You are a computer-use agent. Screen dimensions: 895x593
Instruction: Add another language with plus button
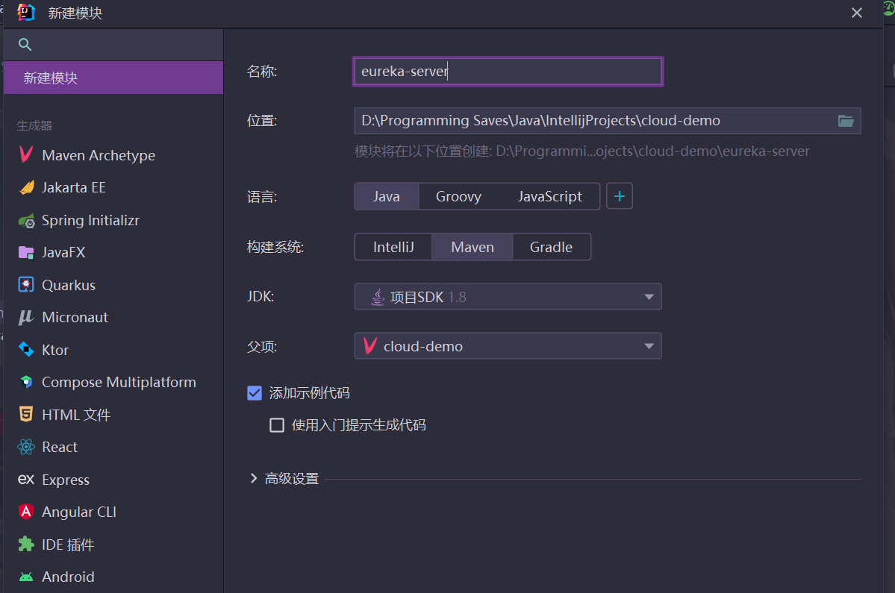(x=619, y=197)
